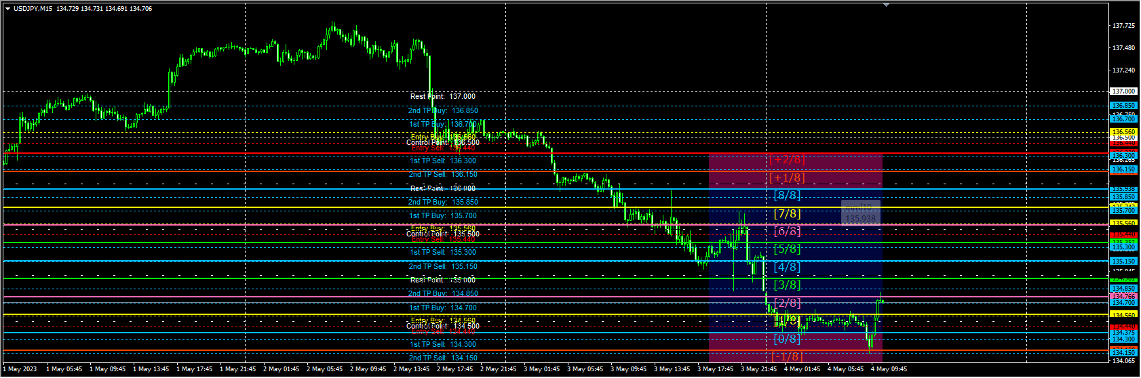Click the 137.480 price scale value
This screenshot has width=1141, height=378.
[x=1123, y=48]
